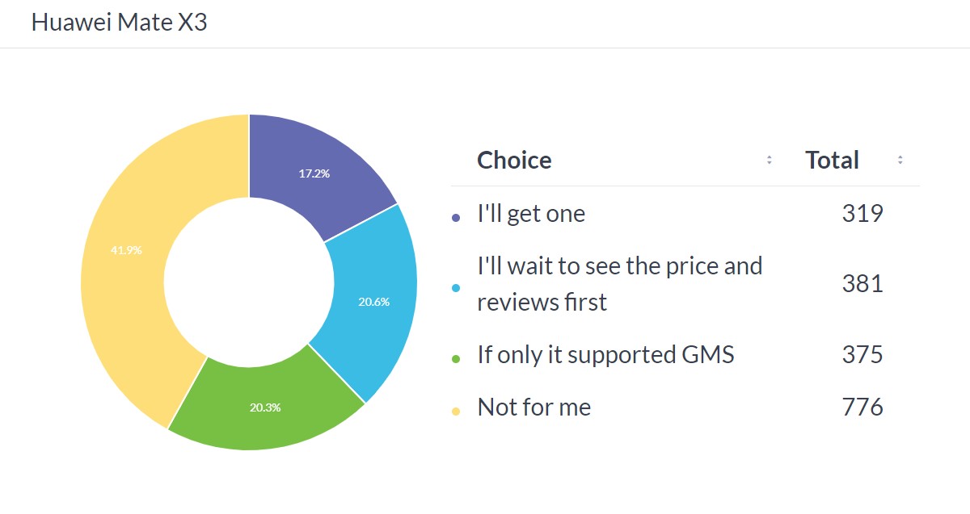Viewport: 970px width, 514px height.
Task: Click the "Not for me" row label
Action: tap(534, 407)
